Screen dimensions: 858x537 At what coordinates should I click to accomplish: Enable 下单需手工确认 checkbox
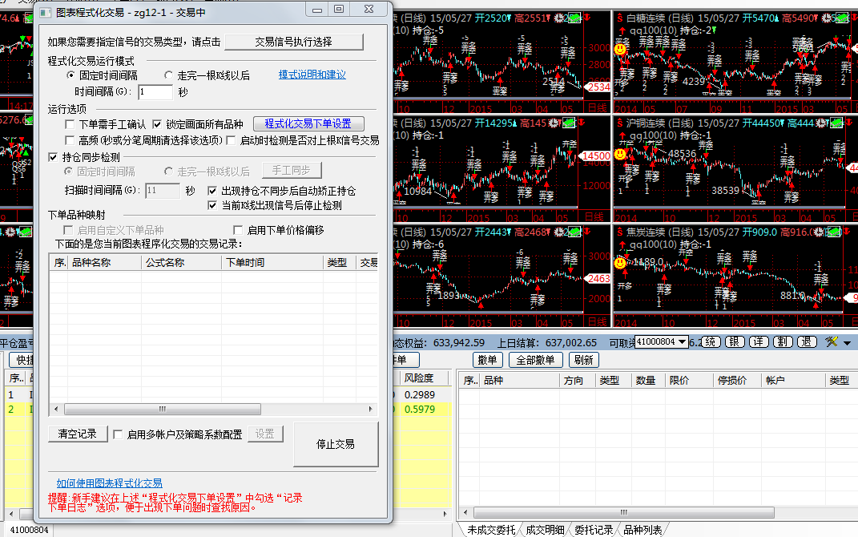coord(70,124)
